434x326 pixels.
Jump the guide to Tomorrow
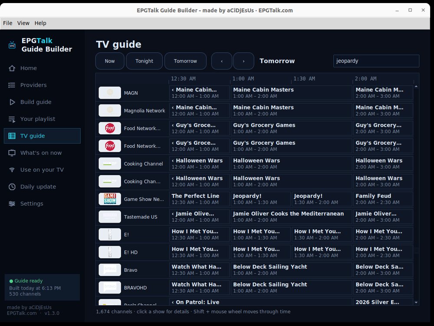[185, 61]
